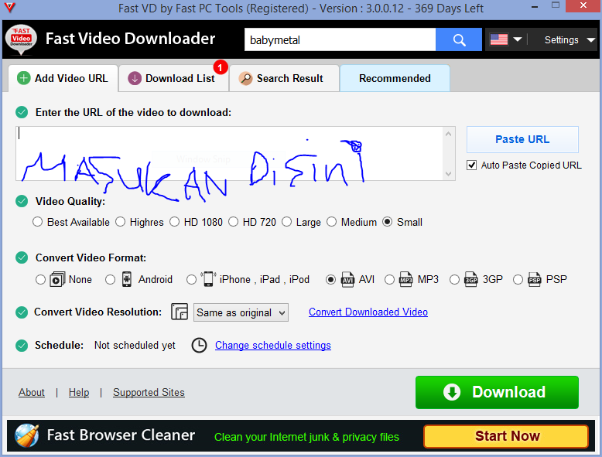Click the iPhone device format icon
The image size is (602, 457).
point(208,279)
